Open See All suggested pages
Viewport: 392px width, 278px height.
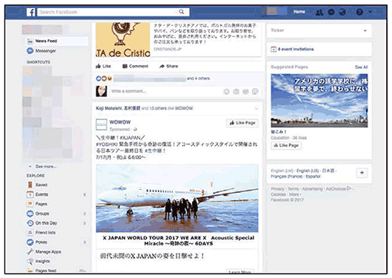pos(362,67)
